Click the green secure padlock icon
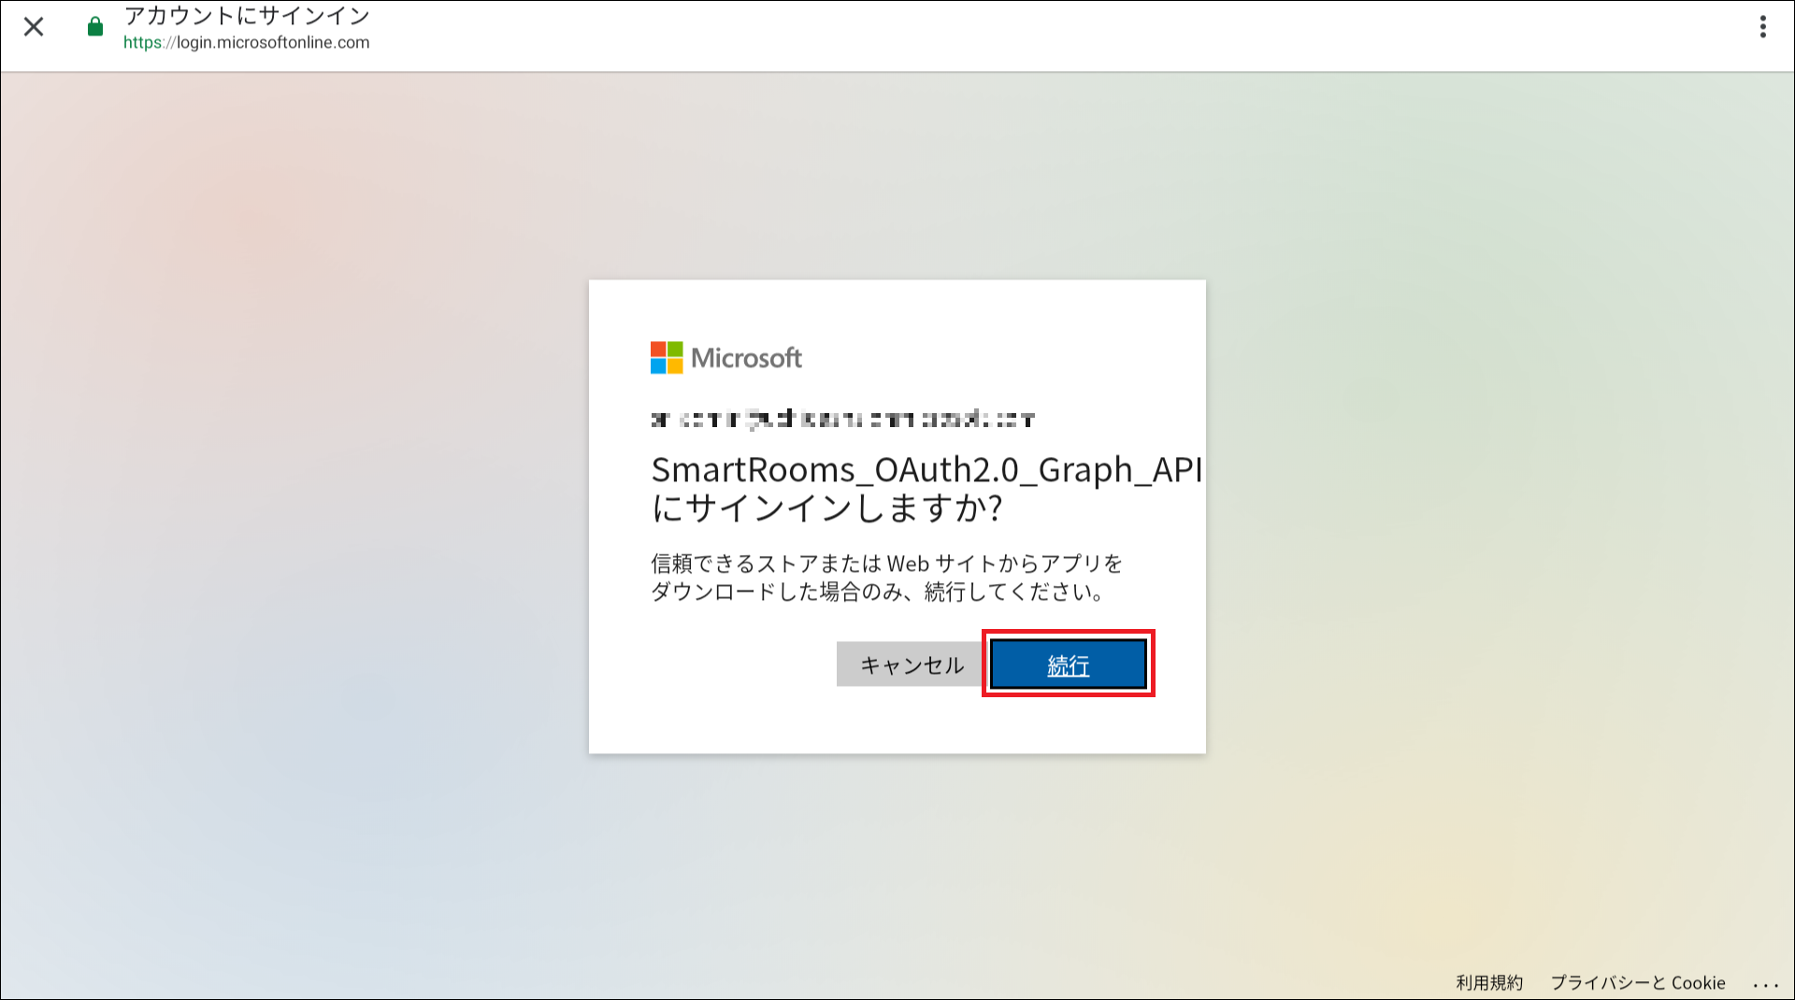Viewport: 1795px width, 1000px height. pyautogui.click(x=94, y=27)
